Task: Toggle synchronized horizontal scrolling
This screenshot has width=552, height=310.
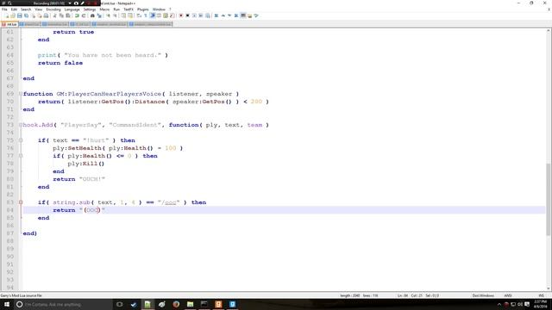Action: (x=130, y=15)
